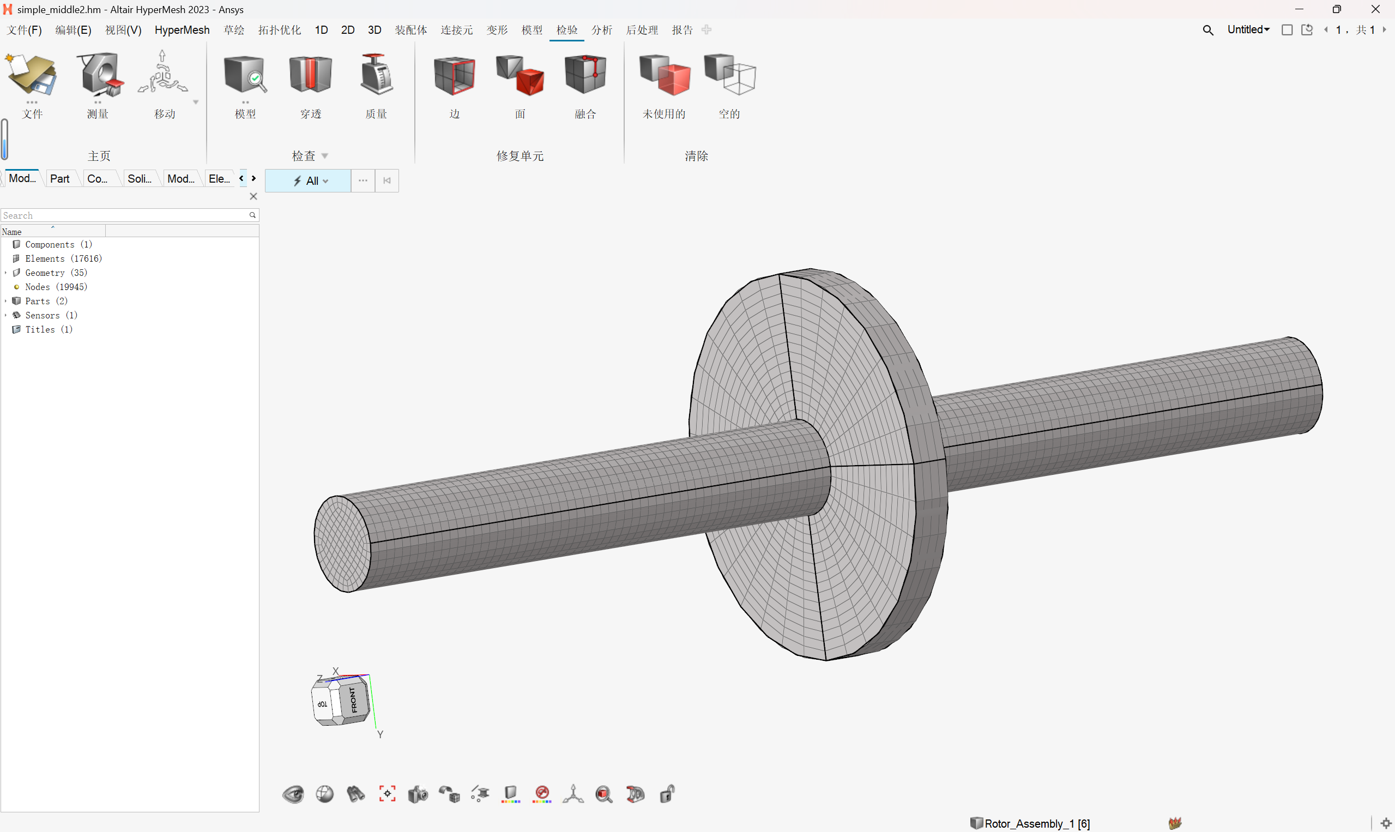
Task: Click the capture screenshot camera icon
Action: coord(418,794)
